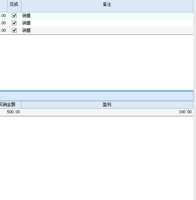Select the third row's 销售 remark cell
Viewport: 196px width, 200px height.
click(x=107, y=31)
